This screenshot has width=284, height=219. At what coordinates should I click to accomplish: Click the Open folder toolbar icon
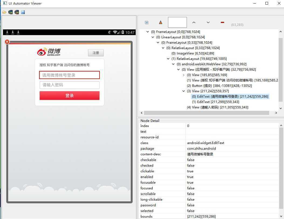(x=4, y=12)
